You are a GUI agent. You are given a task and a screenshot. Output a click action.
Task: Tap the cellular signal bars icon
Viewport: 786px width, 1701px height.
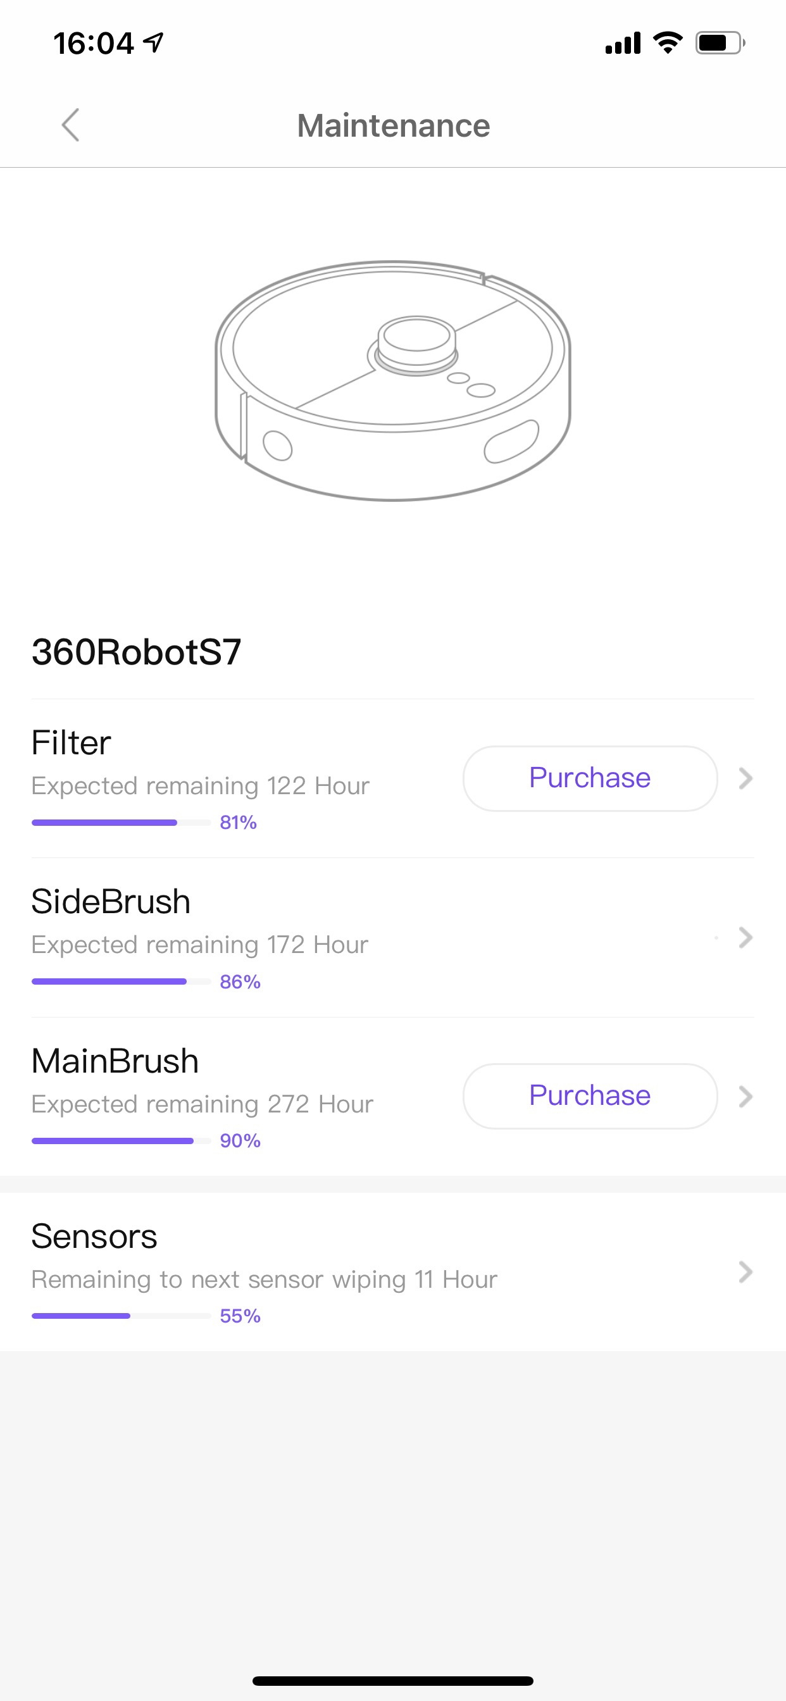[x=623, y=43]
